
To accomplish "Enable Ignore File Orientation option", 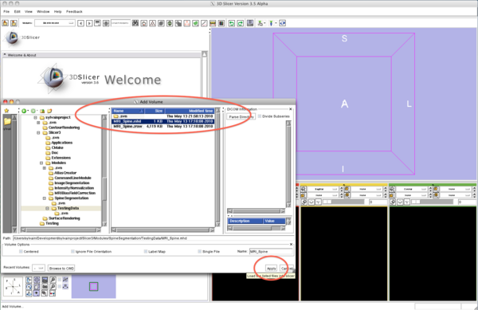I will click(72, 252).
